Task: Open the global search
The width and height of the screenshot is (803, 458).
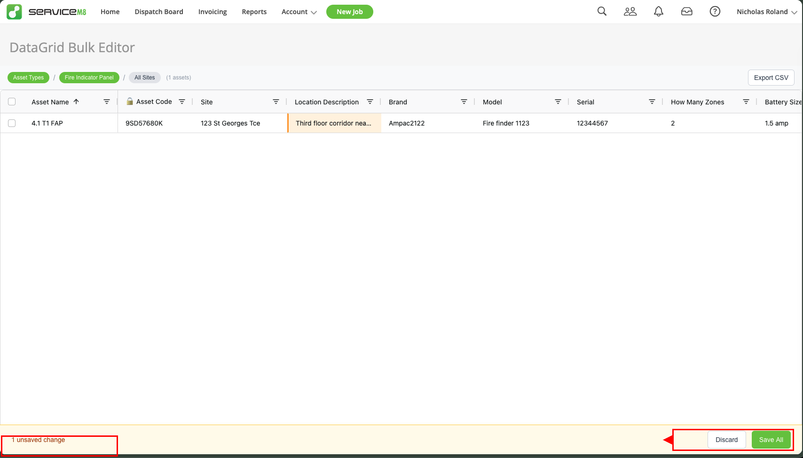Action: tap(602, 11)
